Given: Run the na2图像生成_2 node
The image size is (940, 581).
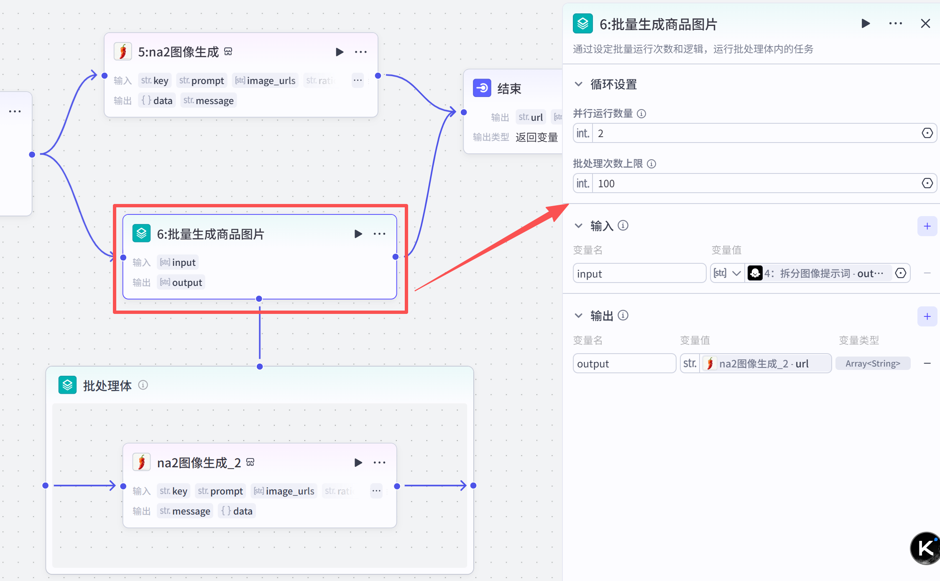Looking at the screenshot, I should tap(358, 463).
